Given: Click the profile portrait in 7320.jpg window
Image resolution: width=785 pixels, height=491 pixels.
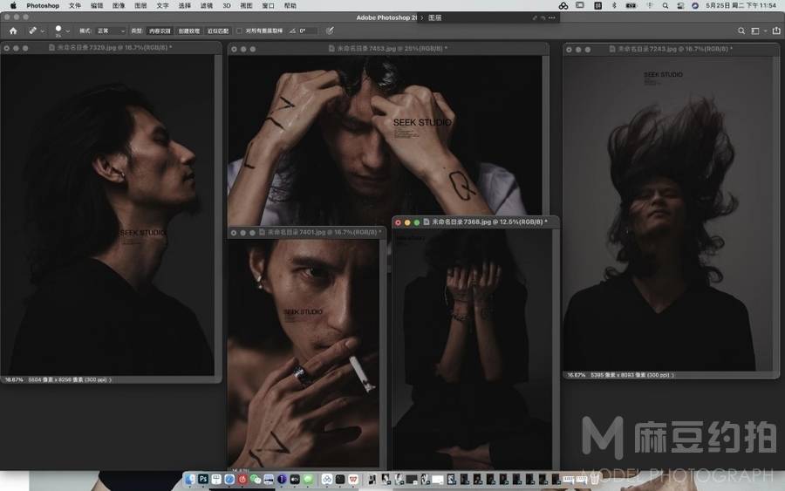Looking at the screenshot, I should click(107, 215).
